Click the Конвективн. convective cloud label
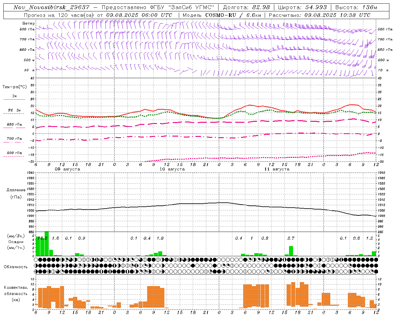Screen dimensions: 394x315 [16, 288]
